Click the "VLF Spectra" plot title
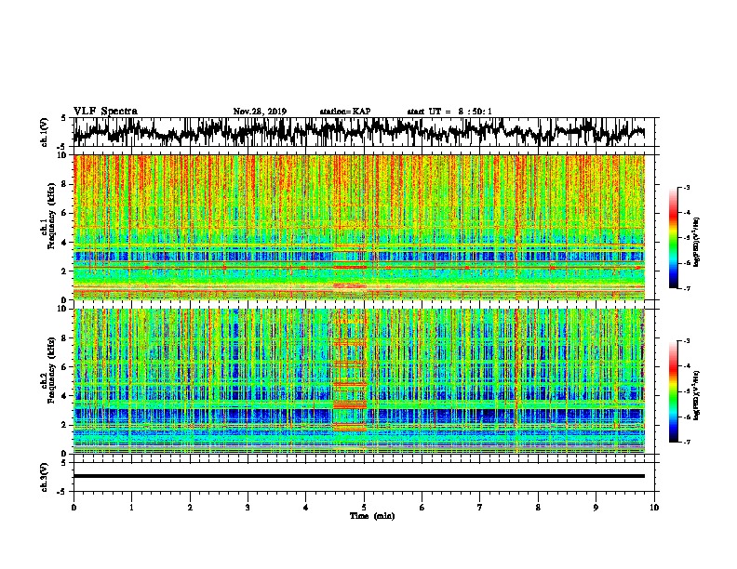The height and width of the screenshot is (569, 737). pyautogui.click(x=105, y=111)
